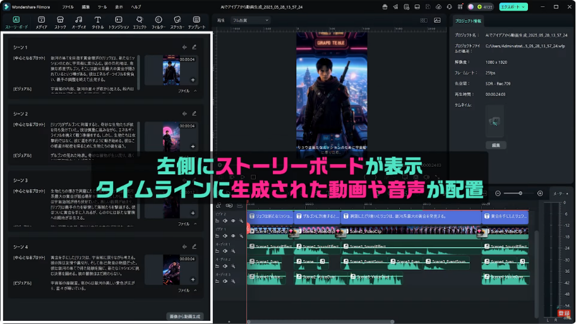The height and width of the screenshot is (324, 576).
Task: Open the Media (メディア) tab
Action: point(41,22)
